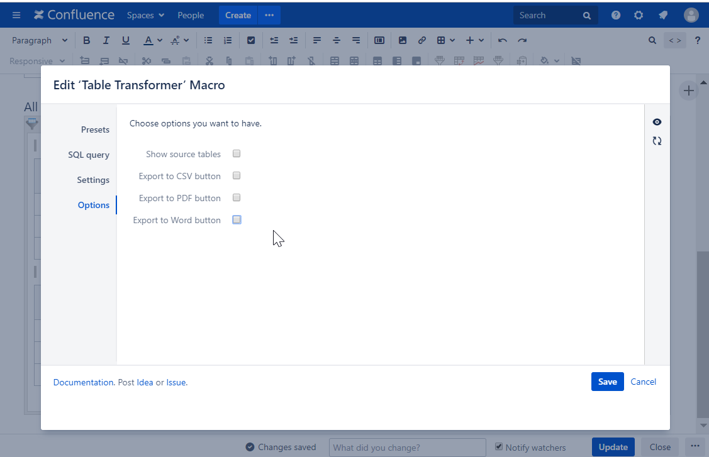Enable the Show source tables checkbox
This screenshot has width=709, height=457.
pyautogui.click(x=237, y=153)
